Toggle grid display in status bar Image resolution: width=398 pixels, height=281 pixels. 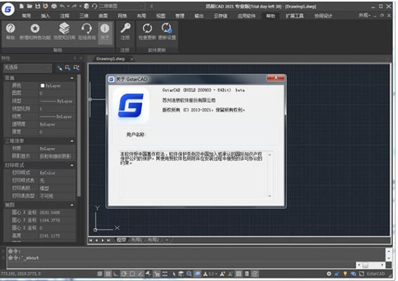(x=108, y=273)
